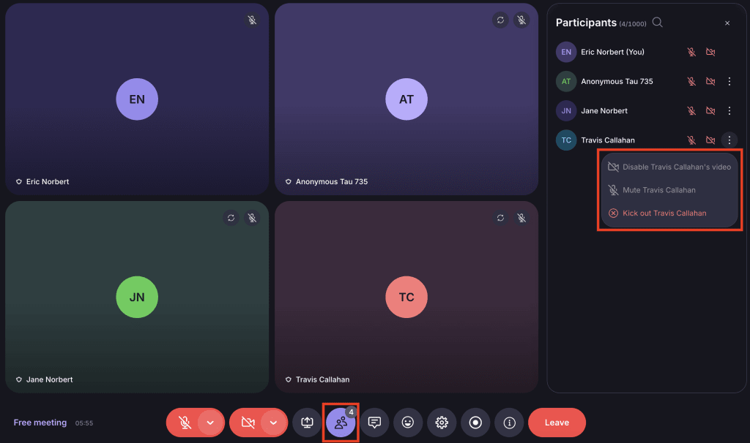Click the refresh icon on Anonymous Tau's tile

point(500,20)
